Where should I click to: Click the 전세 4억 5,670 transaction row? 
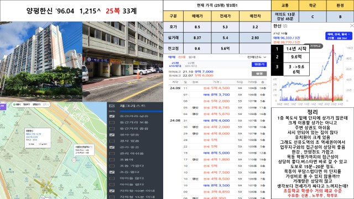pyautogui.click(x=218, y=114)
